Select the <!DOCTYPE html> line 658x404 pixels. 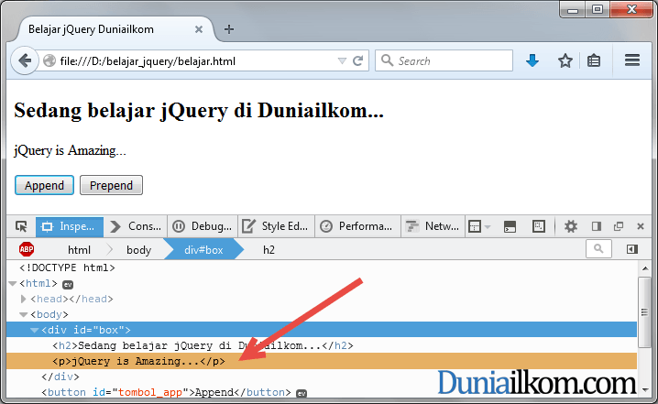pos(67,268)
